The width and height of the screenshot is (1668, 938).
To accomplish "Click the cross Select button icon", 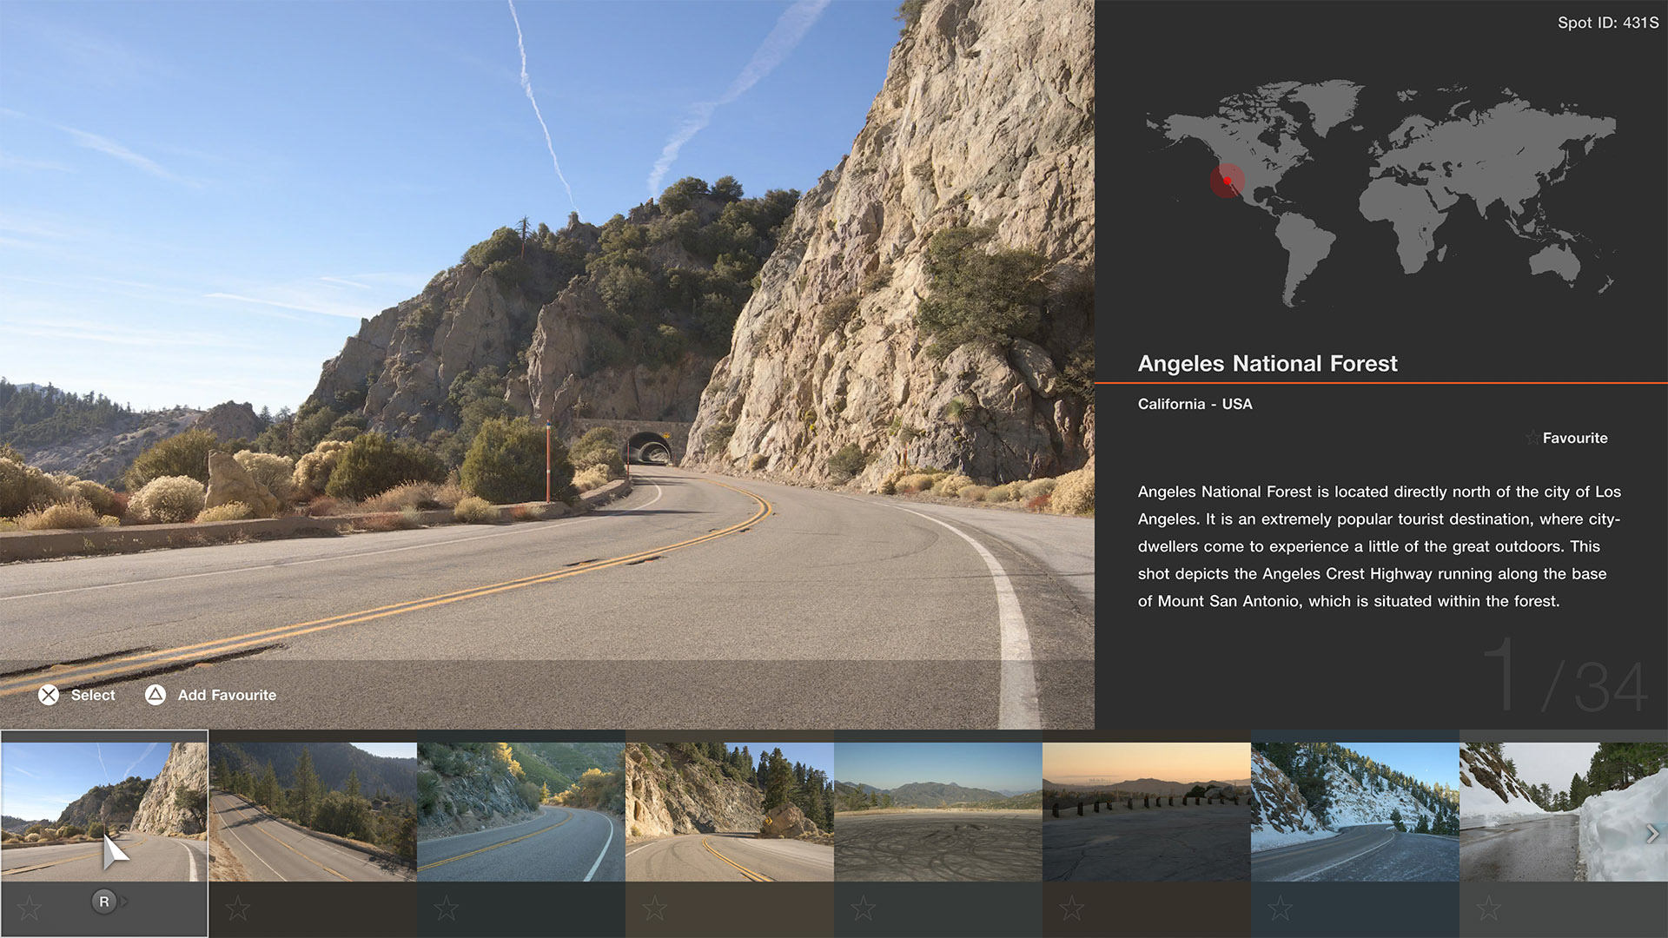I will (x=49, y=695).
